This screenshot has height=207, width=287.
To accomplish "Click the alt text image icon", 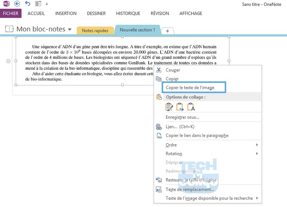I will tap(159, 189).
